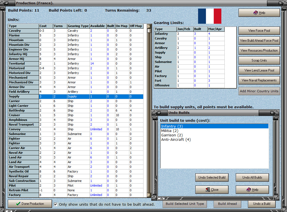287x212 pixels.
Task: Click the Scrap Units button
Action: coord(259,60)
